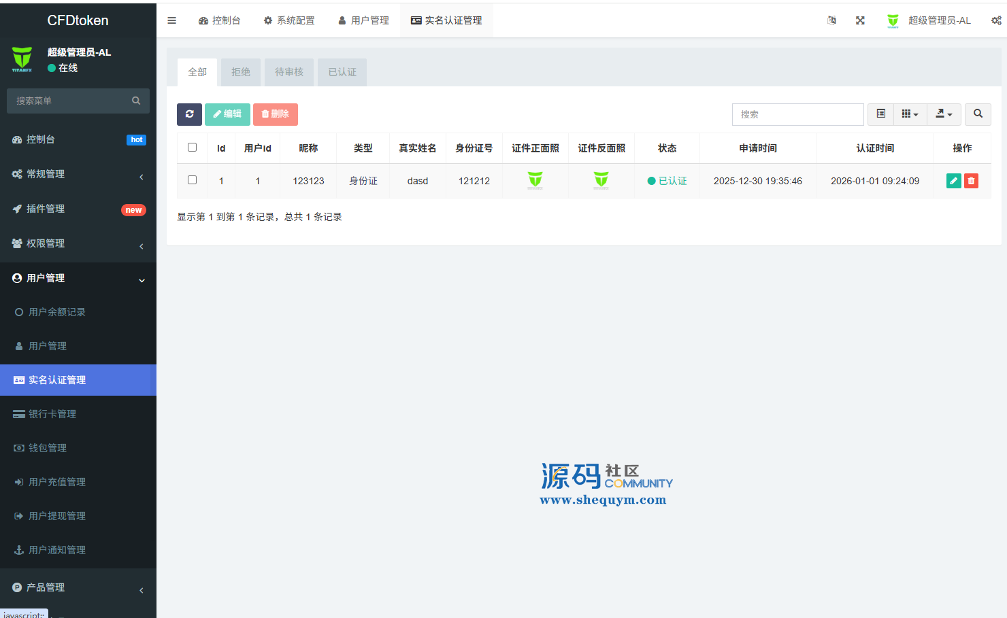Click the fullscreen icon in top bar
Image resolution: width=1007 pixels, height=618 pixels.
tap(860, 20)
